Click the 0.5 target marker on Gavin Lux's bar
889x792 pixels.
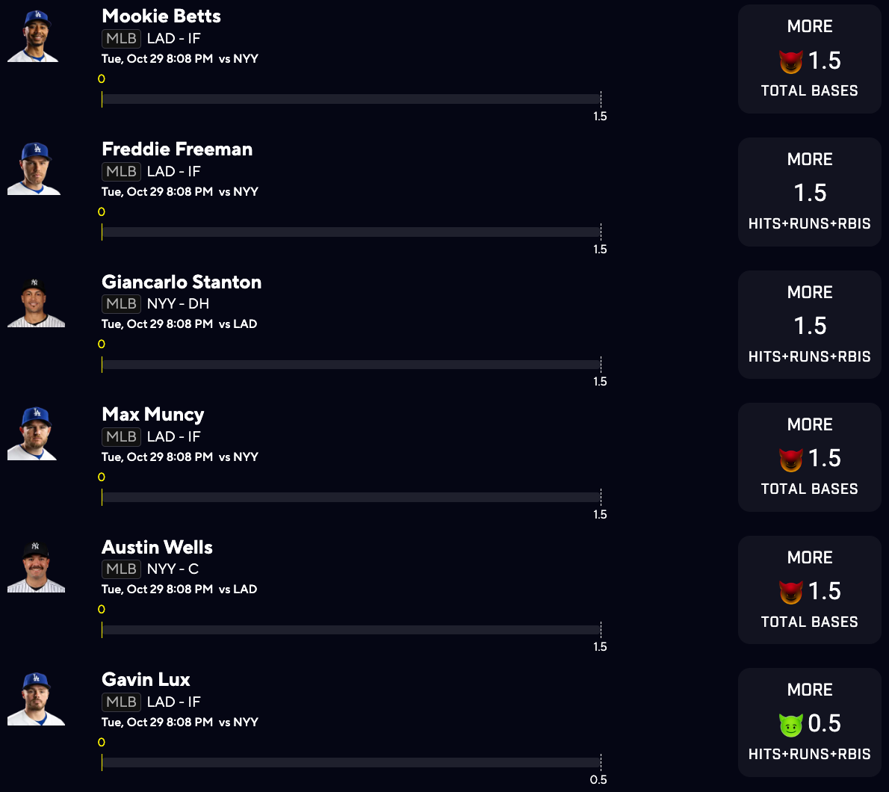point(598,779)
